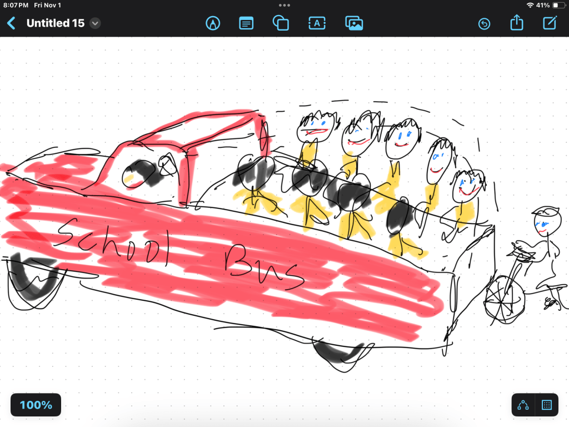Open the 100% zoom level menu
This screenshot has width=569, height=427.
tap(36, 405)
